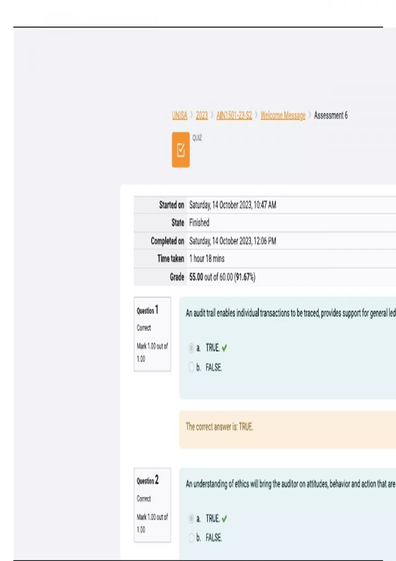Select option a. TRUE for Question 1
The height and width of the screenshot is (561, 396).
click(x=191, y=348)
